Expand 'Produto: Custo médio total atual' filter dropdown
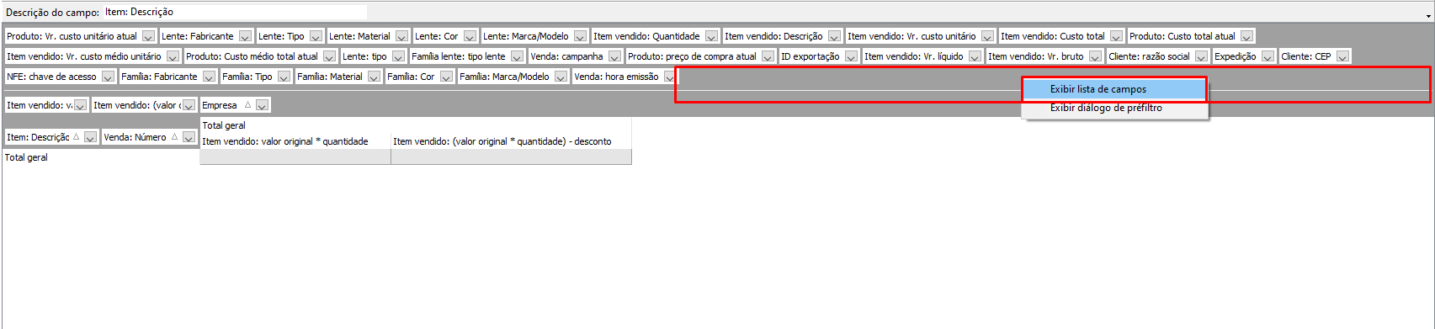Screen dimensions: 1435x329 (329, 56)
